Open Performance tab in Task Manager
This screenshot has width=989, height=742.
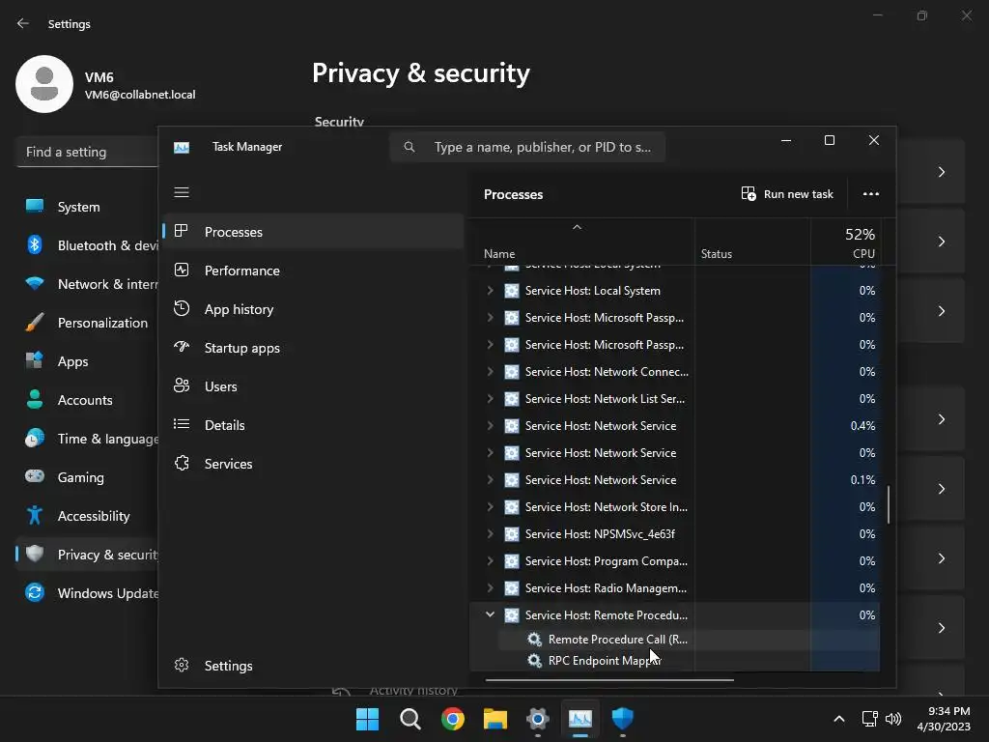[314, 271]
